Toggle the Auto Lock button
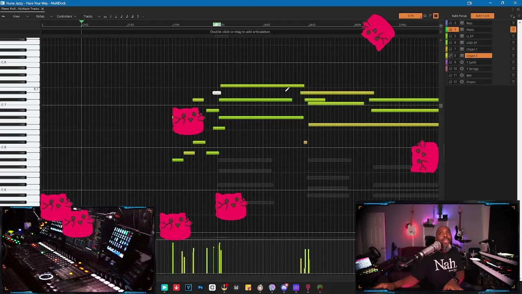Screen dimensions: 522x294 click(482, 16)
